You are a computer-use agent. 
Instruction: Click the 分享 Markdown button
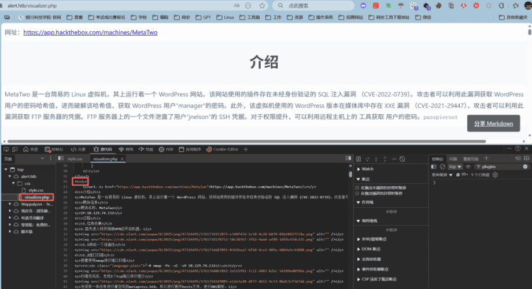pos(493,123)
